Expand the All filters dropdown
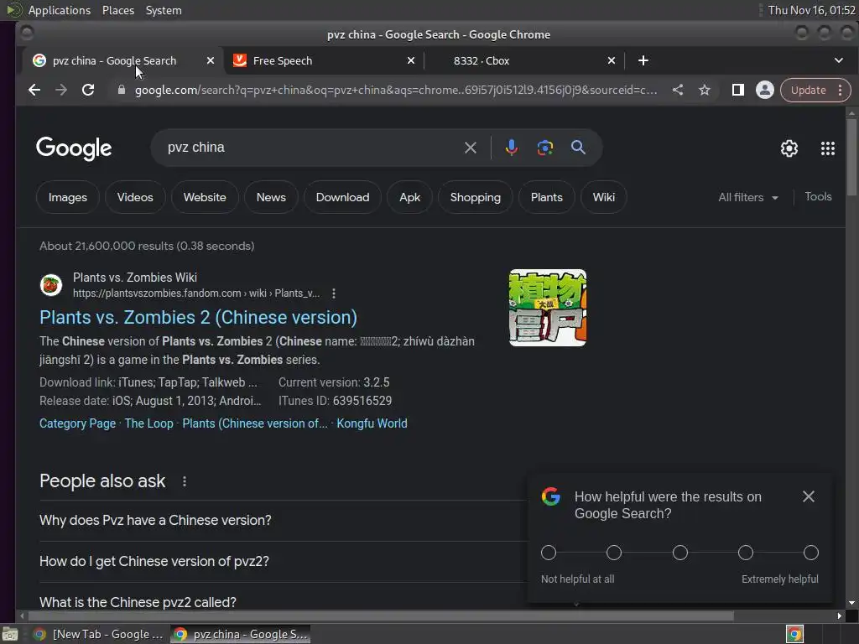Image resolution: width=859 pixels, height=644 pixels. 748,197
